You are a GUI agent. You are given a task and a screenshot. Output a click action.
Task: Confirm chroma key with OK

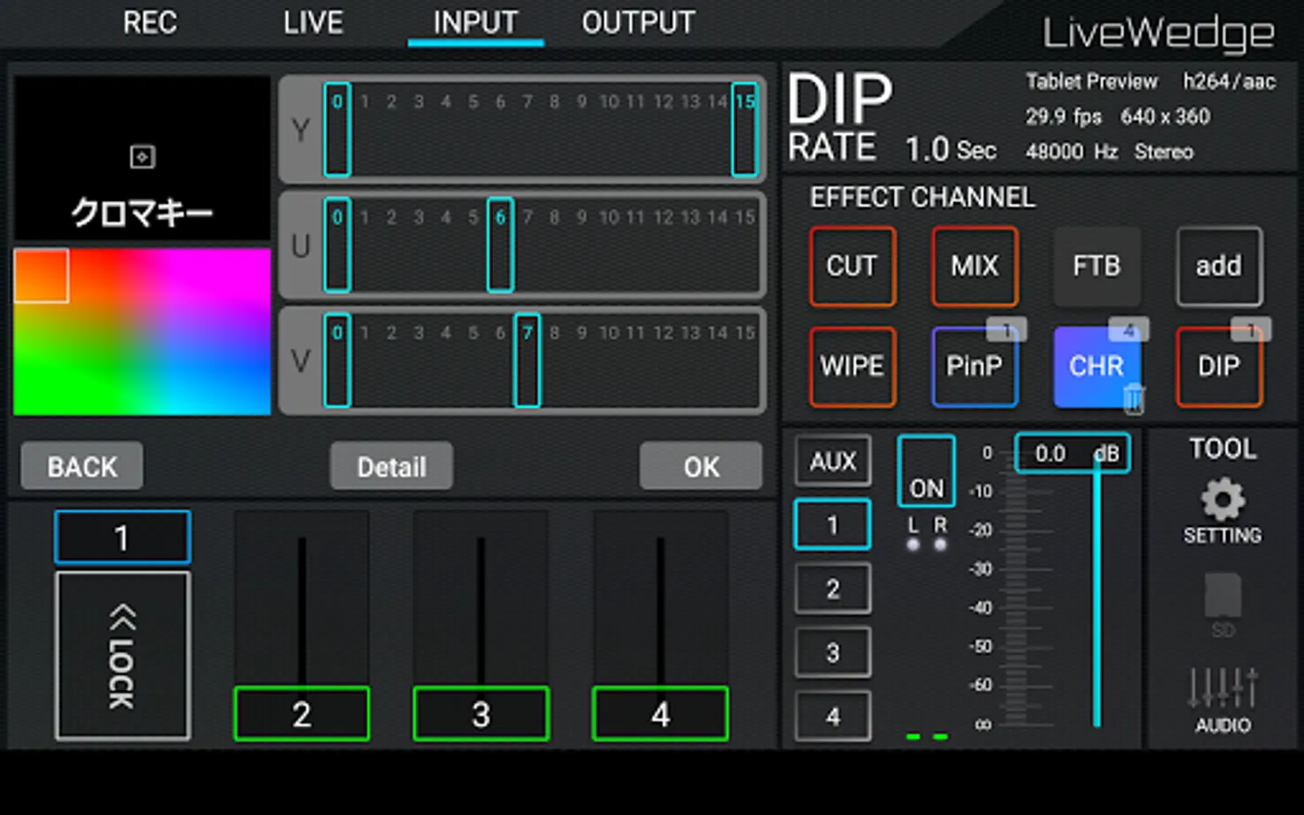(x=701, y=466)
